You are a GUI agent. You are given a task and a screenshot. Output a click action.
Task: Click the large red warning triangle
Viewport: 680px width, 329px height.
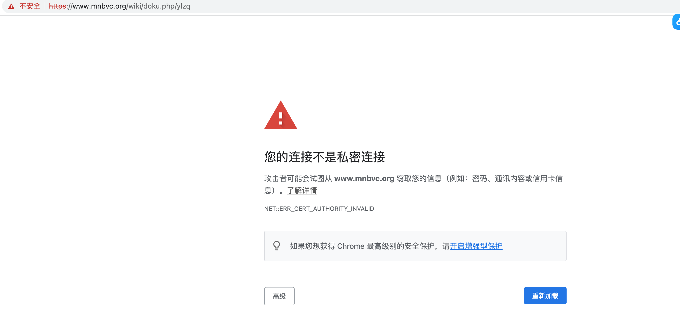281,115
